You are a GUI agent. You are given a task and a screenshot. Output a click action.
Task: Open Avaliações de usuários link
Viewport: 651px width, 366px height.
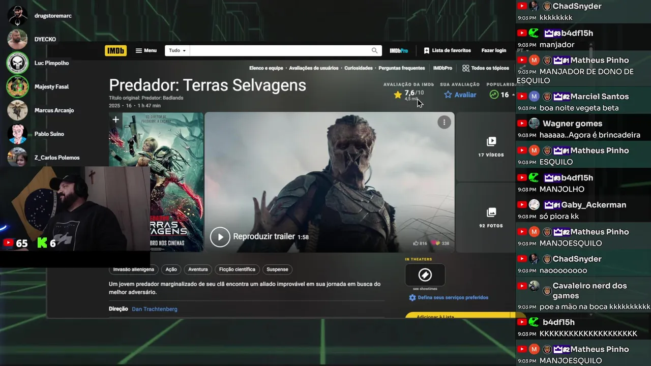(x=314, y=68)
